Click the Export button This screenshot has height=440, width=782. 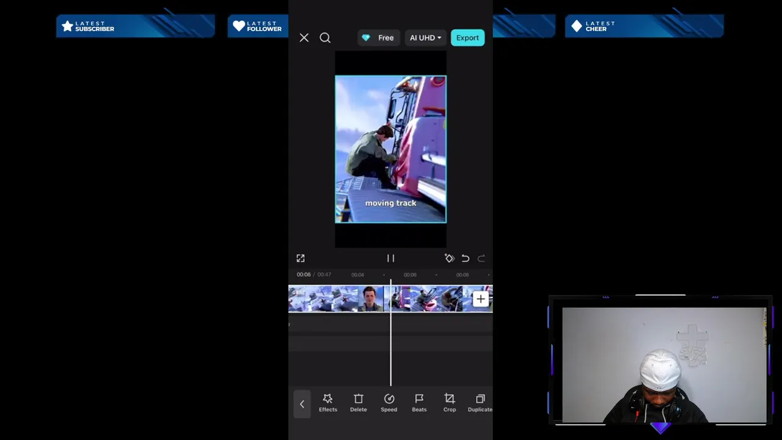[x=467, y=38]
